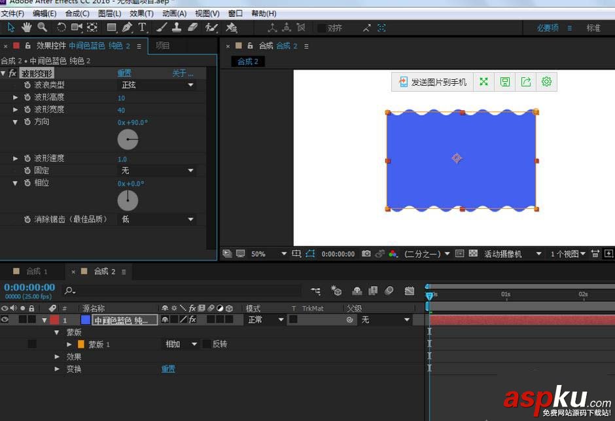Image resolution: width=615 pixels, height=421 pixels.
Task: Click the motion blur enable icon in timeline
Action: coord(389,291)
